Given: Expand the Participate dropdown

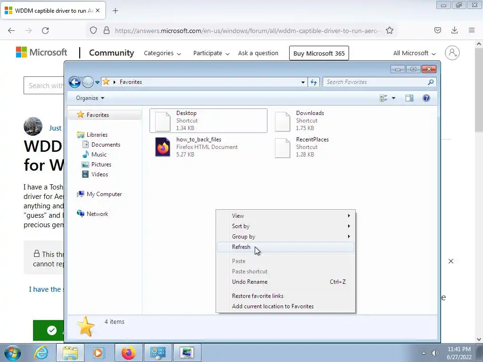Looking at the screenshot, I should 211,53.
